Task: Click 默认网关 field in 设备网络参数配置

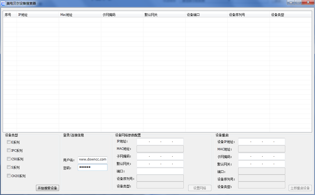Action: pos(160,164)
